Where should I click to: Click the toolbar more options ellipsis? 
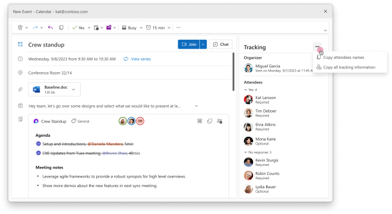point(178,27)
